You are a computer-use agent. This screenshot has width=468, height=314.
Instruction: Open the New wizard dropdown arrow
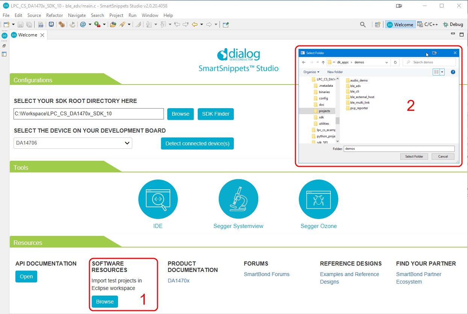point(13,24)
